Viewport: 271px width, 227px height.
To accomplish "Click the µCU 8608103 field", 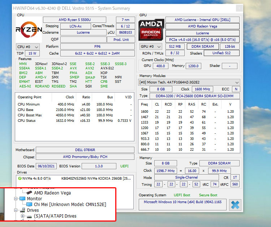I will (x=125, y=33).
